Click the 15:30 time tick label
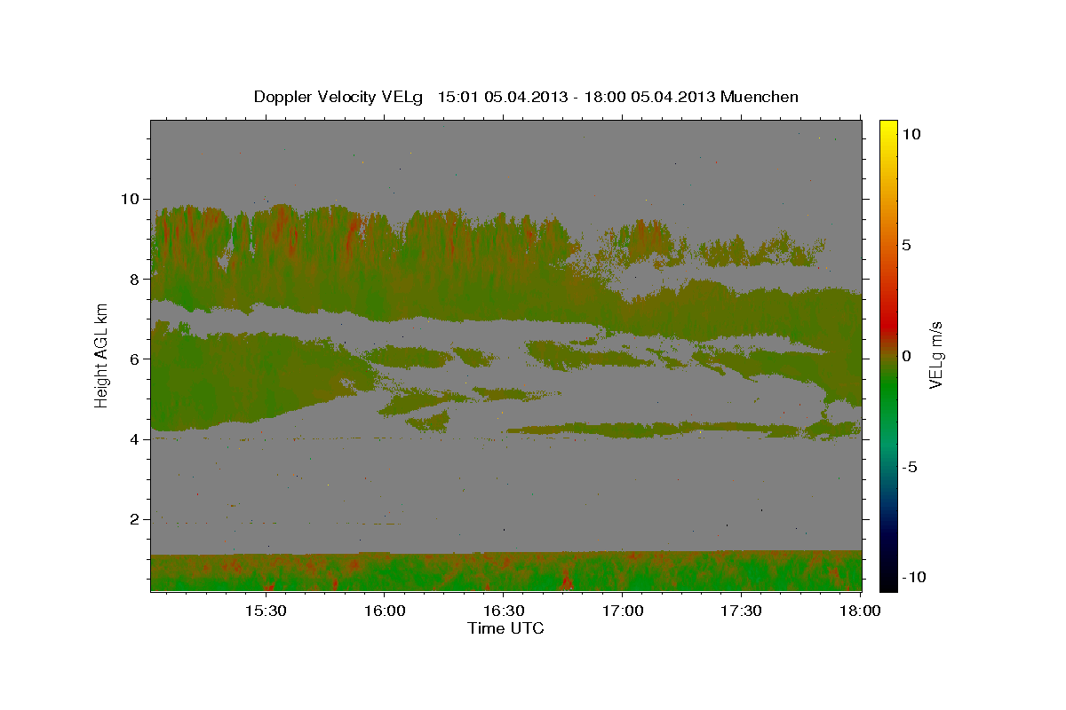The height and width of the screenshot is (710, 1066). click(x=265, y=611)
